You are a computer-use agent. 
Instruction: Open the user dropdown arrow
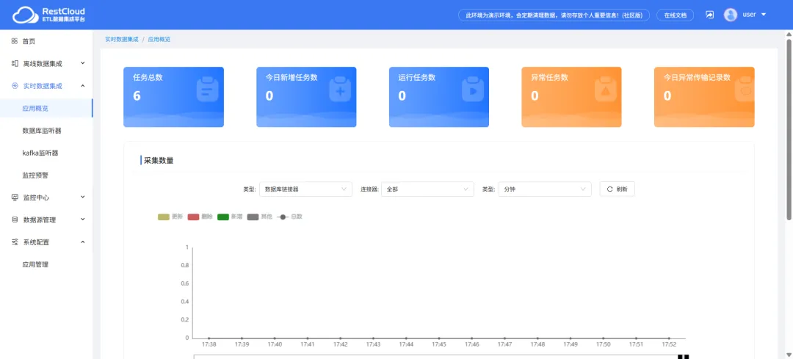coord(763,15)
